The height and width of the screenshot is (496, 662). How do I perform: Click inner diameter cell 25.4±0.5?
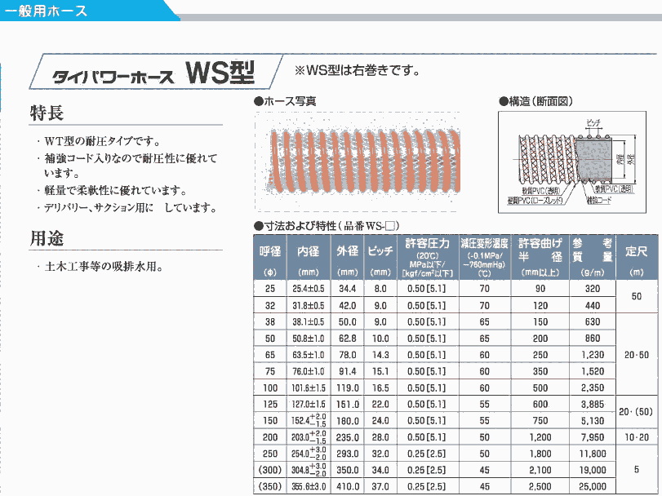[x=309, y=289]
